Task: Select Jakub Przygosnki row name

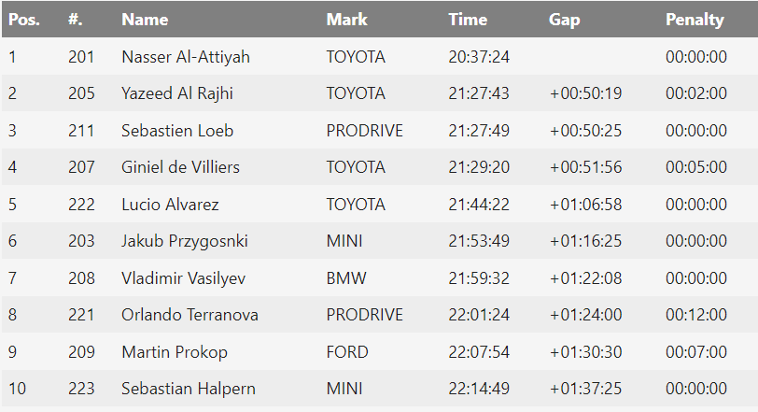Action: click(185, 241)
